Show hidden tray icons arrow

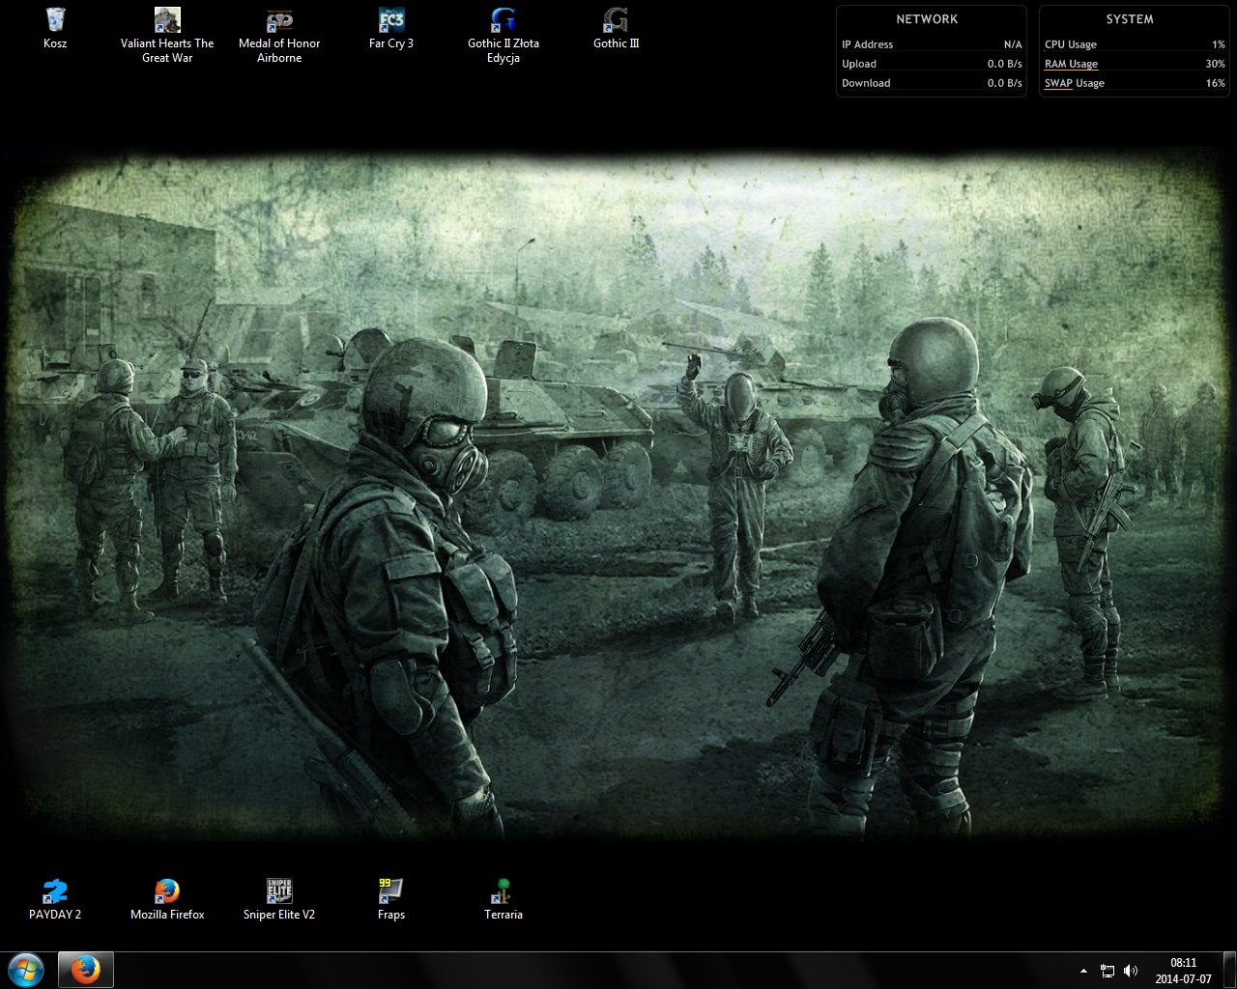(1083, 971)
